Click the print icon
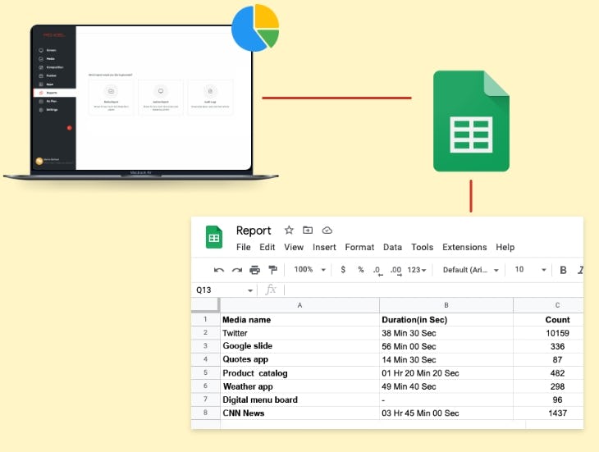Viewport: 599px width, 452px height. [254, 270]
